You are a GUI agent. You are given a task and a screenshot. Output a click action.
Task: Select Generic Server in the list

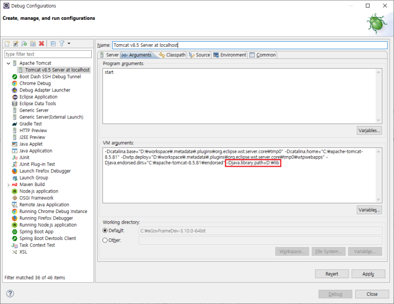pyautogui.click(x=34, y=110)
